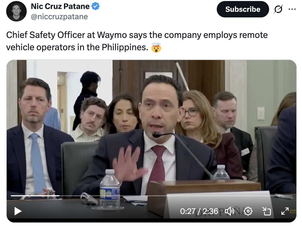Click the blue verified badge
The height and width of the screenshot is (226, 302).
click(x=96, y=6)
